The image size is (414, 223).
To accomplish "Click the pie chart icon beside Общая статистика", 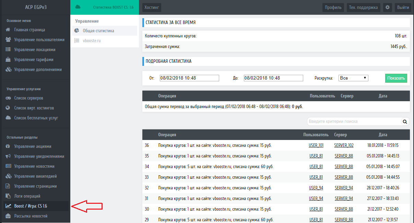I will [77, 31].
